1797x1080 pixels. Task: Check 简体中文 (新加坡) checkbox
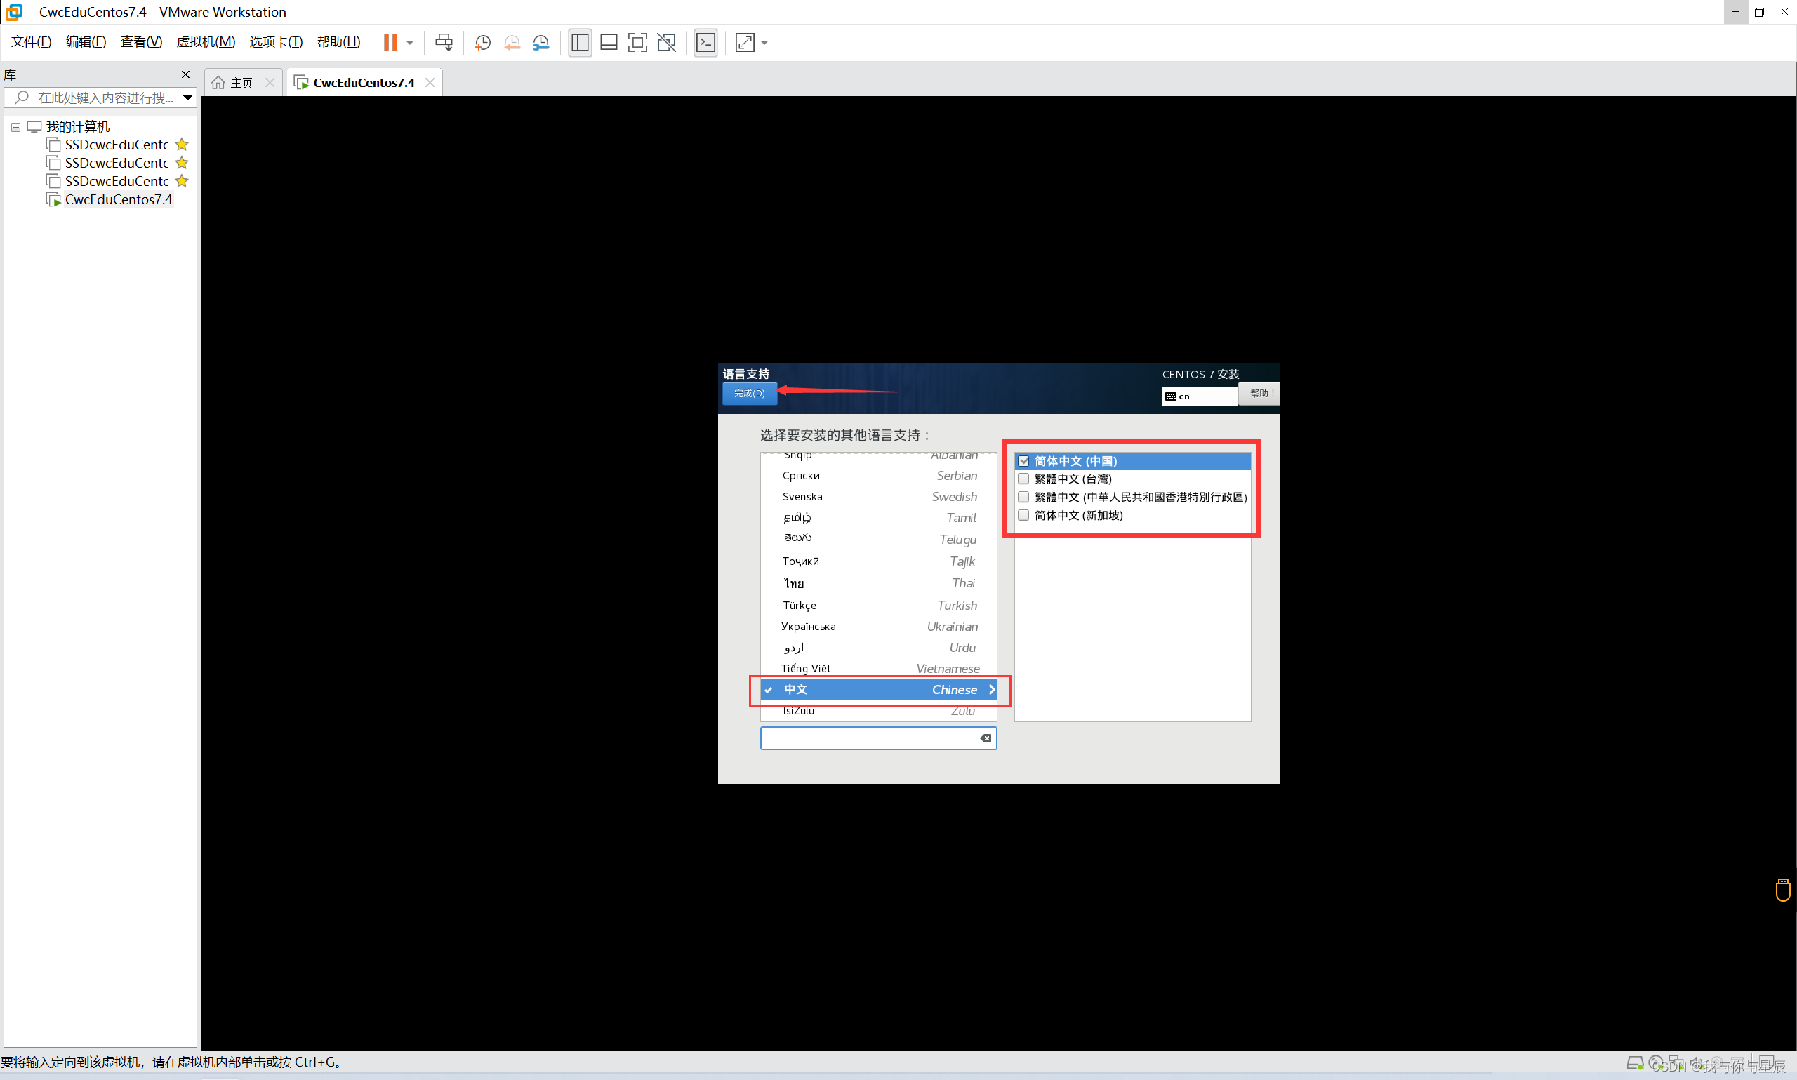tap(1023, 515)
